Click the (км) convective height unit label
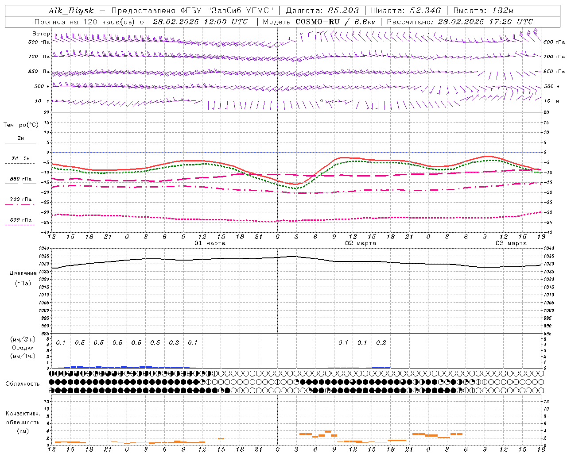 [x=23, y=431]
